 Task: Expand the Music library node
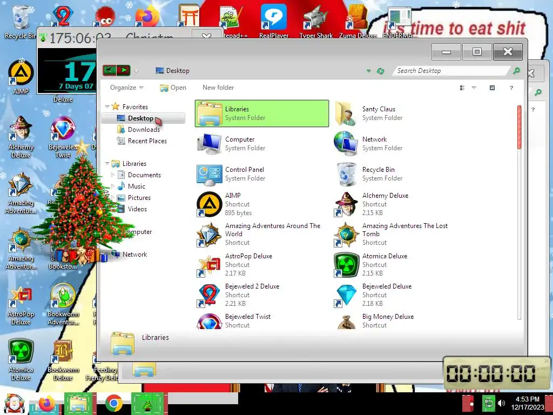(113, 186)
